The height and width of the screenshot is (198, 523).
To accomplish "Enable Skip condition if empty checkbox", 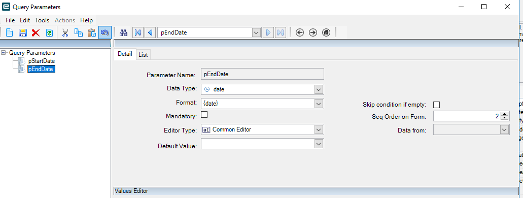I will (x=436, y=105).
